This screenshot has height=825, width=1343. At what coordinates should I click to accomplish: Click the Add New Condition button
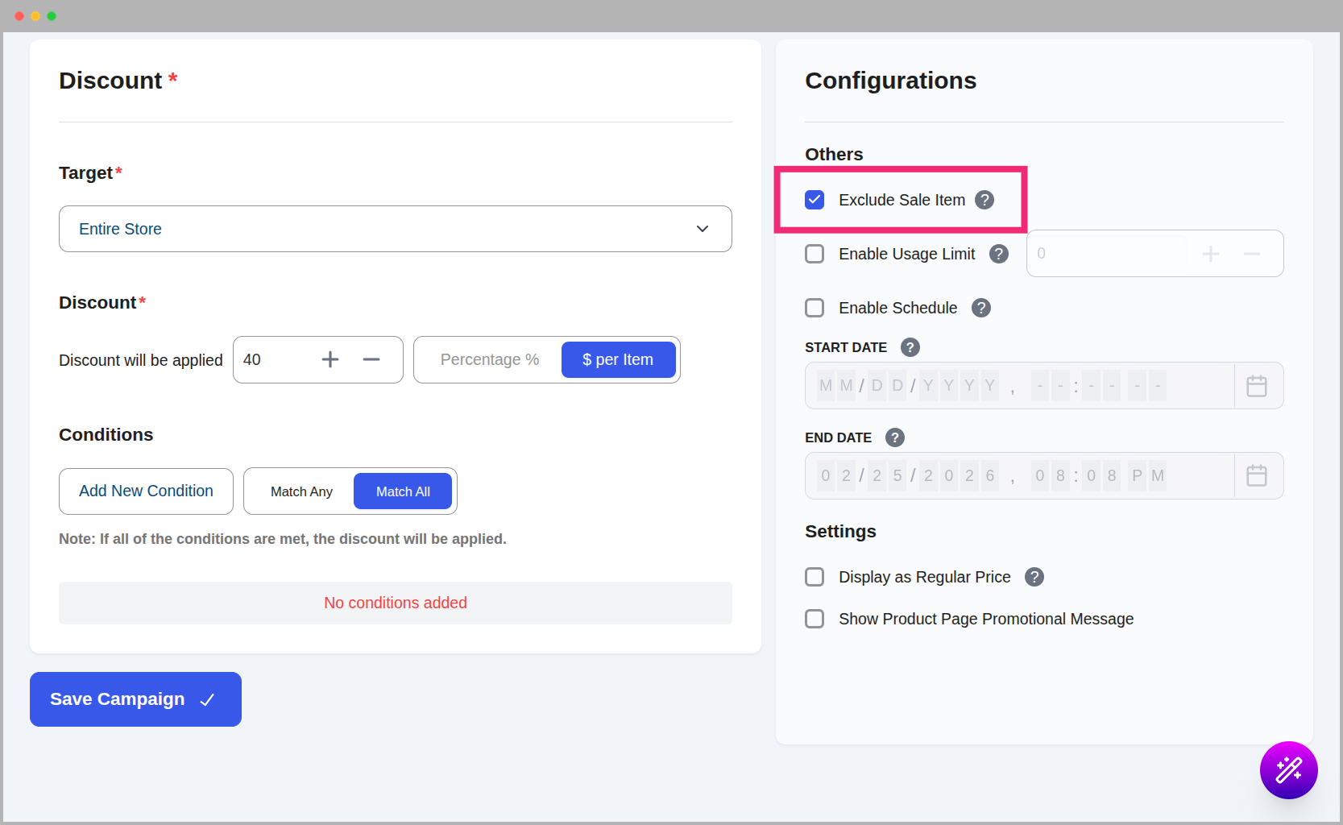146,491
